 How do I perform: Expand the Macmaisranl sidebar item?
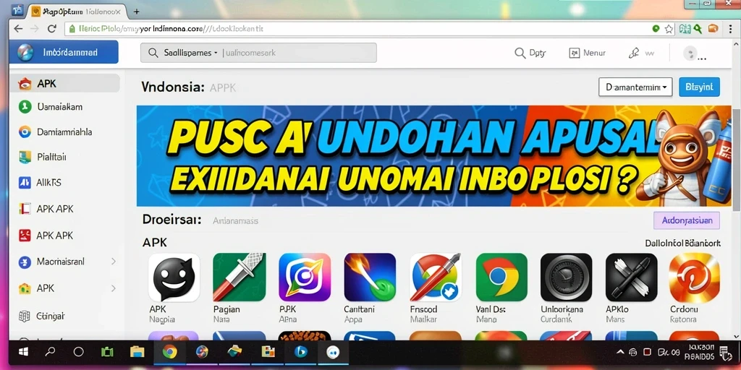click(x=114, y=261)
